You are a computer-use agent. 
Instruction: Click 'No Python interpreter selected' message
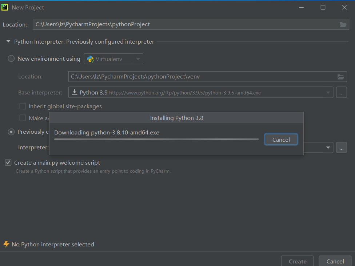53,245
